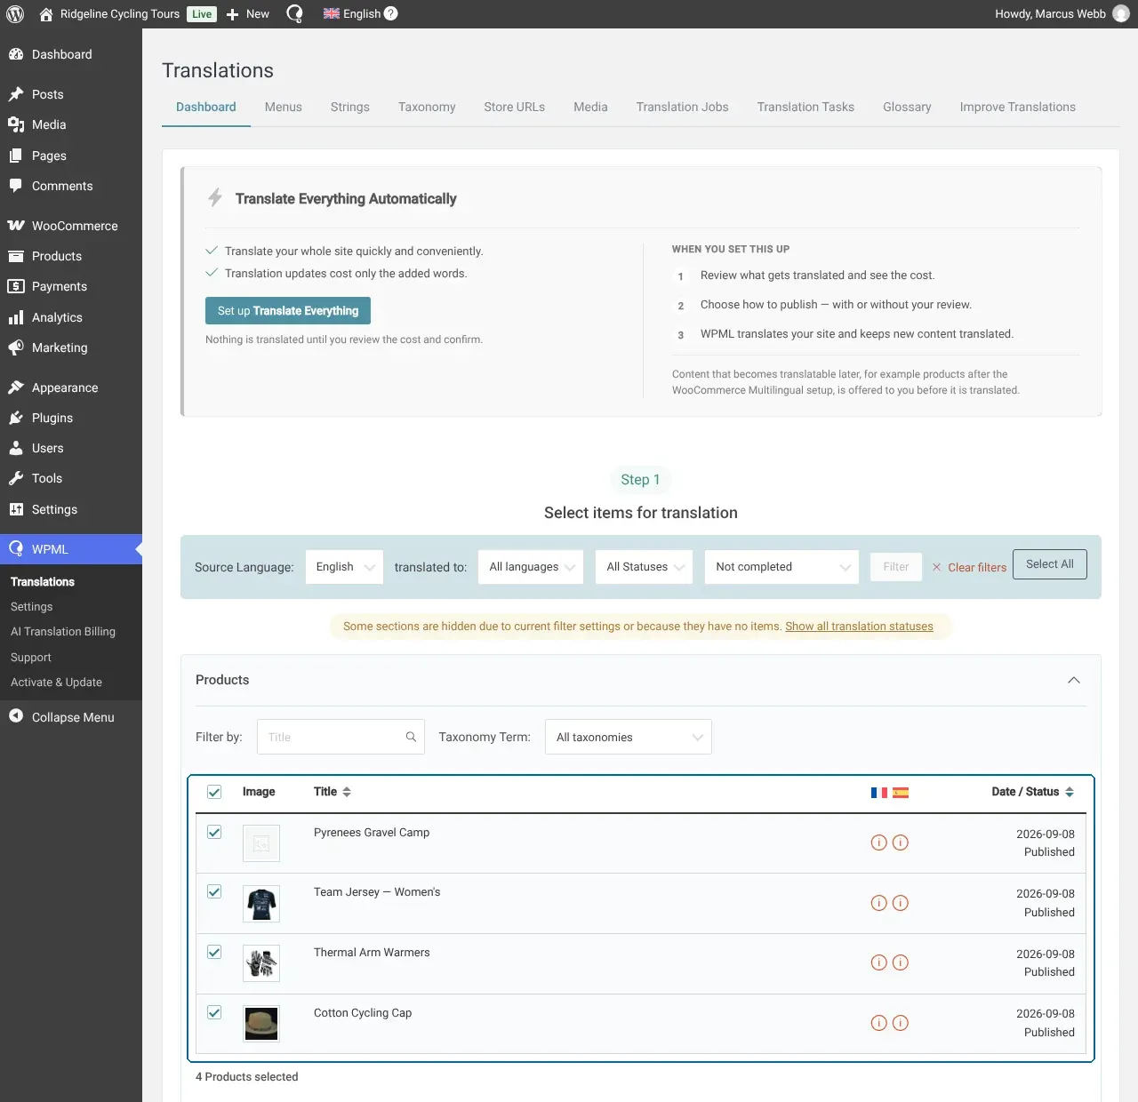Click the Select All button
Screen dimensions: 1138x1102
point(1050,564)
